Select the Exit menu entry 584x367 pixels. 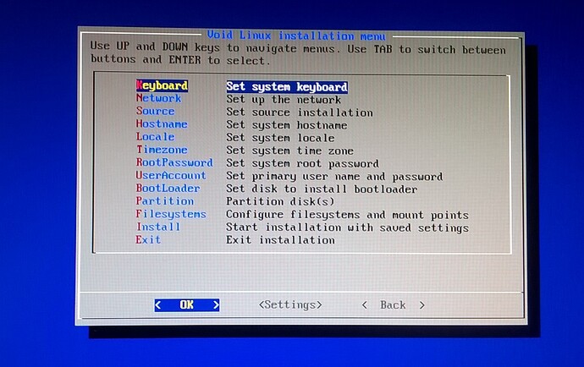148,239
